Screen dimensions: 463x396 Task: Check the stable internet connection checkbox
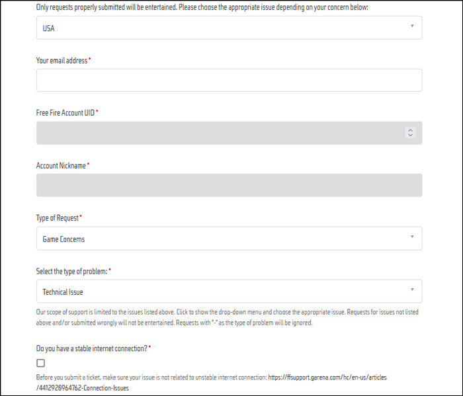41,363
